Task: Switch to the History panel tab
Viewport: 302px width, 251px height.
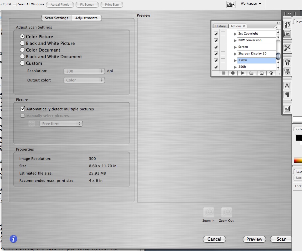Action: tap(220, 26)
